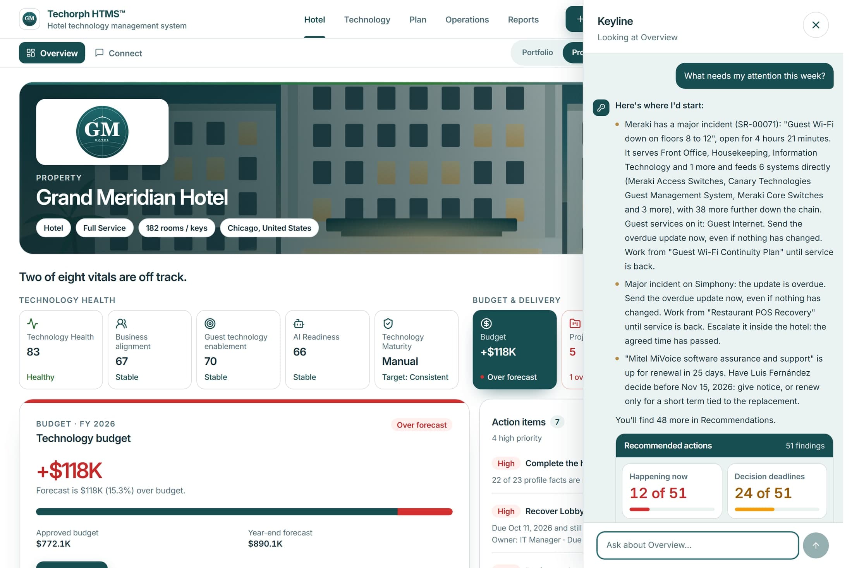
Task: Click the 182 rooms / keys chip
Action: pyautogui.click(x=177, y=228)
